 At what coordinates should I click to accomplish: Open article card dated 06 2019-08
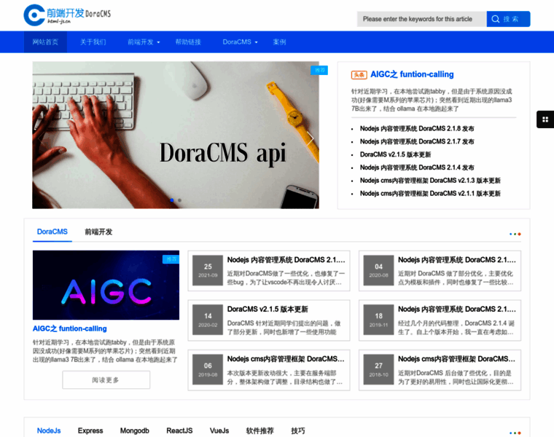tap(269, 370)
